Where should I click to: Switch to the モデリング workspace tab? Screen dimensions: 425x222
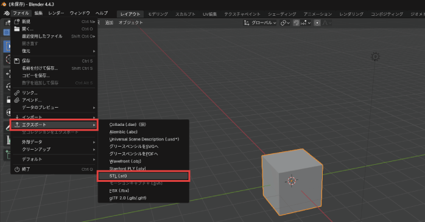[x=158, y=14]
